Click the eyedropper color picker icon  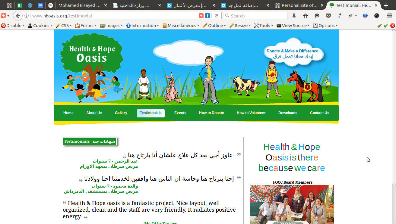pos(340,16)
